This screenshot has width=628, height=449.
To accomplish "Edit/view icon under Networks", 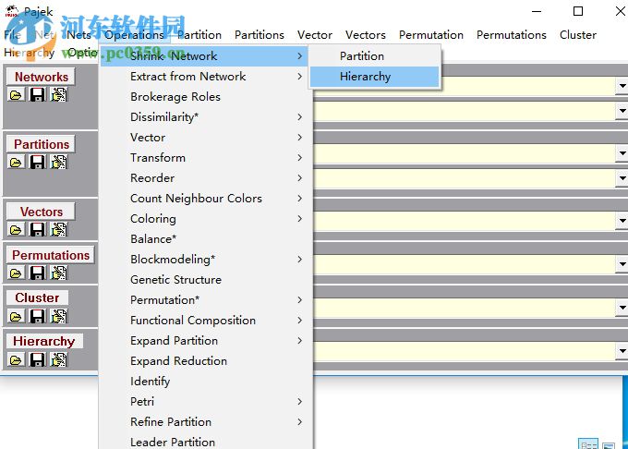I will (59, 95).
